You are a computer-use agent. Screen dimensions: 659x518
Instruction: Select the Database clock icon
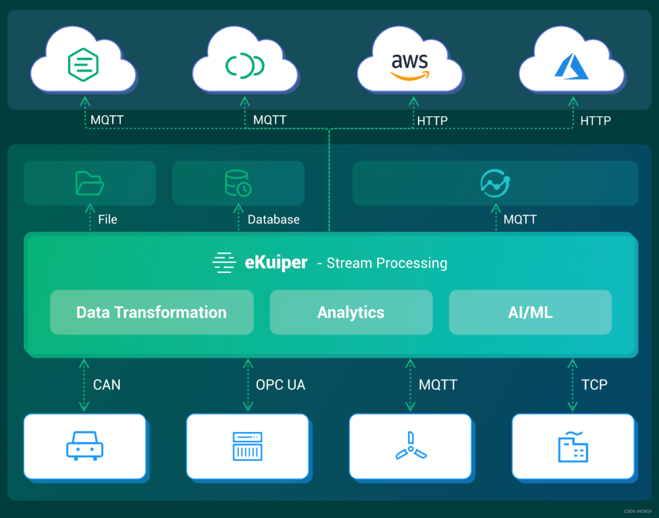238,183
